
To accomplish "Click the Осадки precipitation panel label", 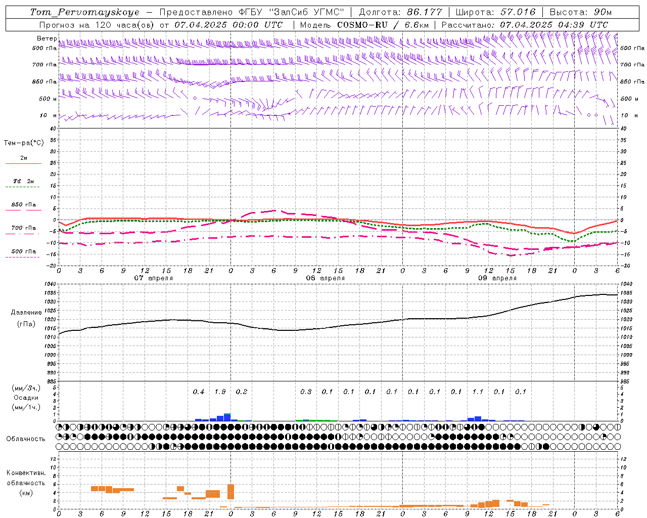I will pos(26,398).
